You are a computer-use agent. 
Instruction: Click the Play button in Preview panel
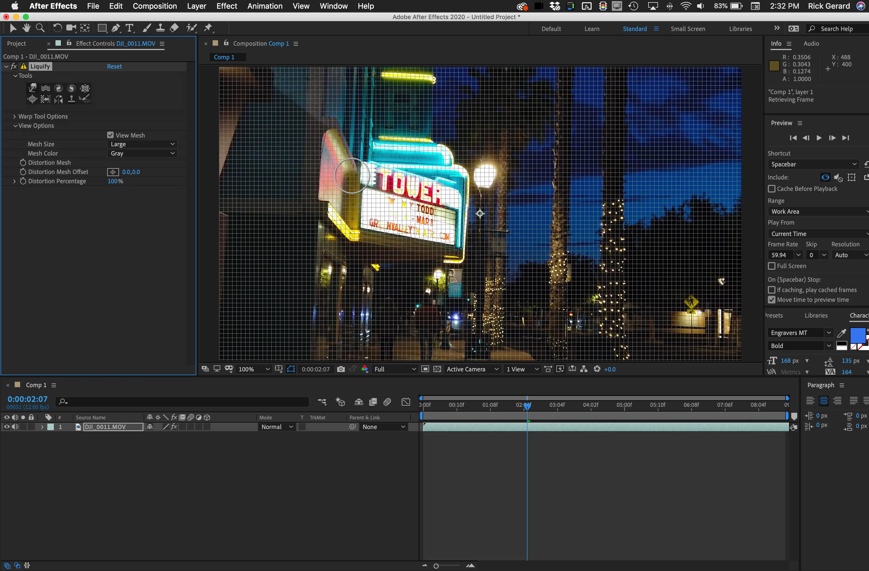tap(819, 138)
